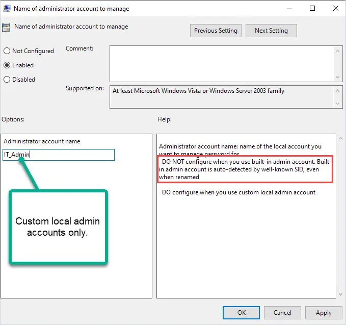
Task: Click Supported on scroll up arrow
Action: click(x=337, y=91)
